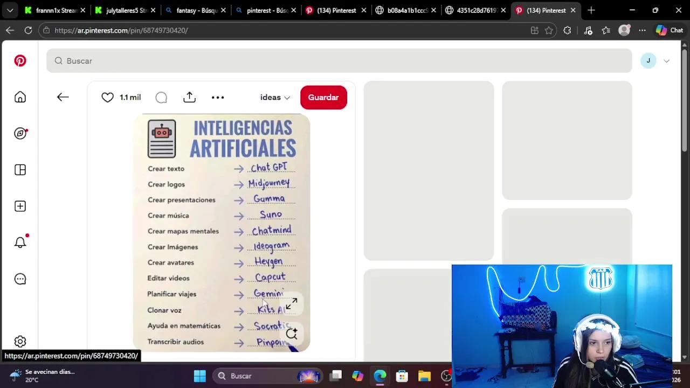Go back using the pin's back arrow
This screenshot has width=690, height=388.
pos(63,97)
